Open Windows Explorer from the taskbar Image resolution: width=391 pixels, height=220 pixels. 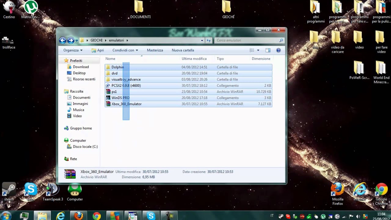[42, 216]
